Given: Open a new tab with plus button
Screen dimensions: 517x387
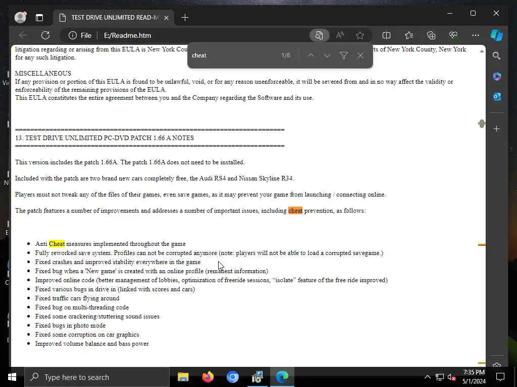Looking at the screenshot, I should pos(185,18).
